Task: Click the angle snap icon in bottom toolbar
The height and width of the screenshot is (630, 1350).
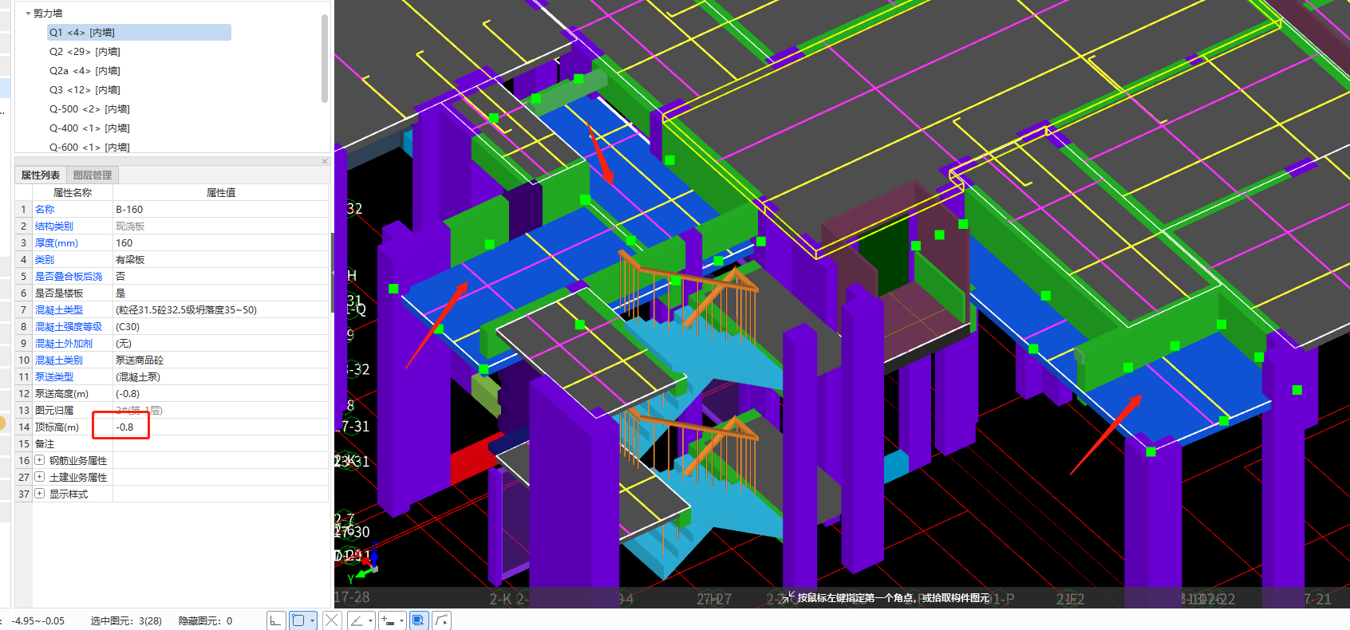Action: pos(357,620)
